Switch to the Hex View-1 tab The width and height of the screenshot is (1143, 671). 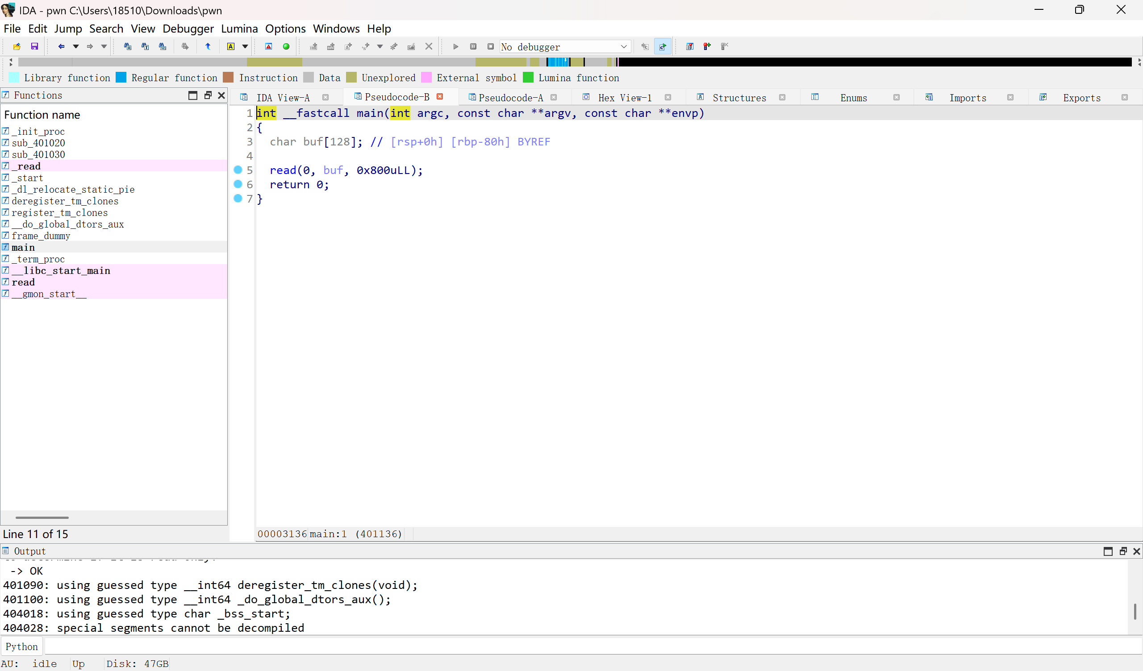(625, 97)
